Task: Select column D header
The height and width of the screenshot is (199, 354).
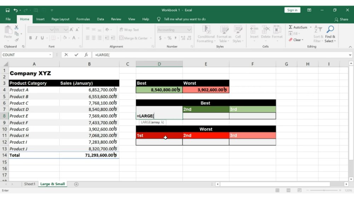Action: (x=159, y=64)
